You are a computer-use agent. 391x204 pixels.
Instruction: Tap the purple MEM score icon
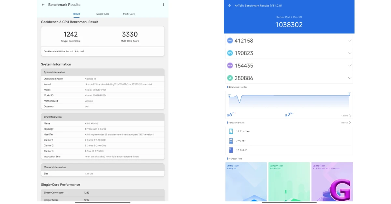click(x=230, y=65)
